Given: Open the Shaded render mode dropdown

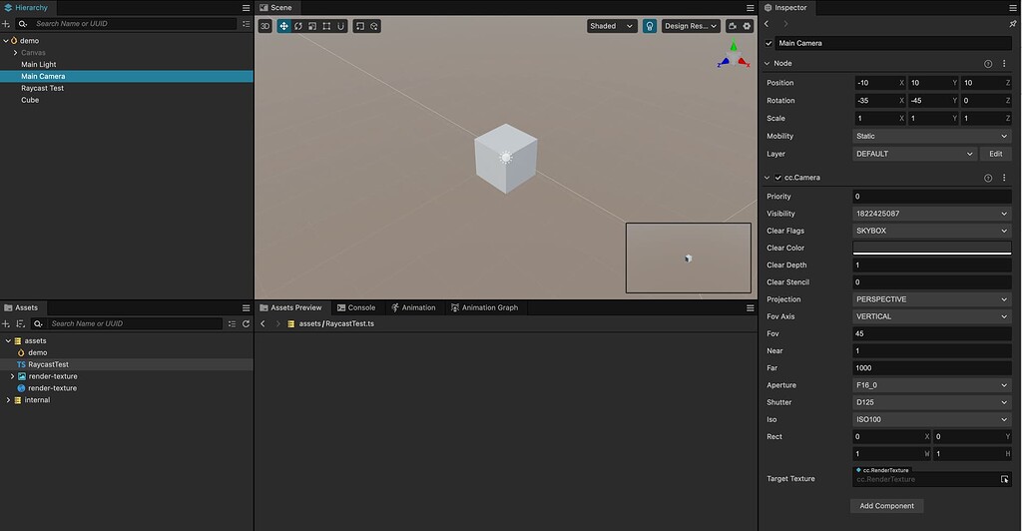Looking at the screenshot, I should tap(612, 26).
